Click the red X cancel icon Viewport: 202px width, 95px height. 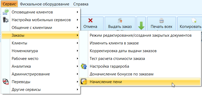pos(90,20)
